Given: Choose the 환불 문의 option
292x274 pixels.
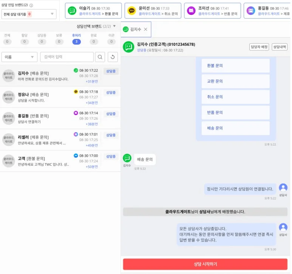Looking at the screenshot, I should pos(236,65).
